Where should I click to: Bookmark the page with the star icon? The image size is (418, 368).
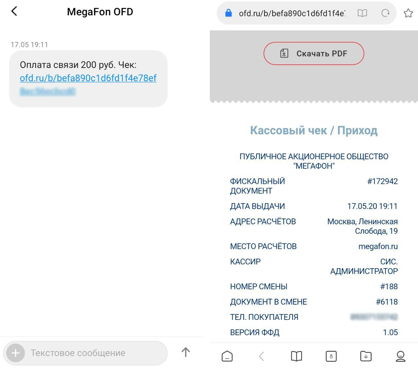pos(408,13)
